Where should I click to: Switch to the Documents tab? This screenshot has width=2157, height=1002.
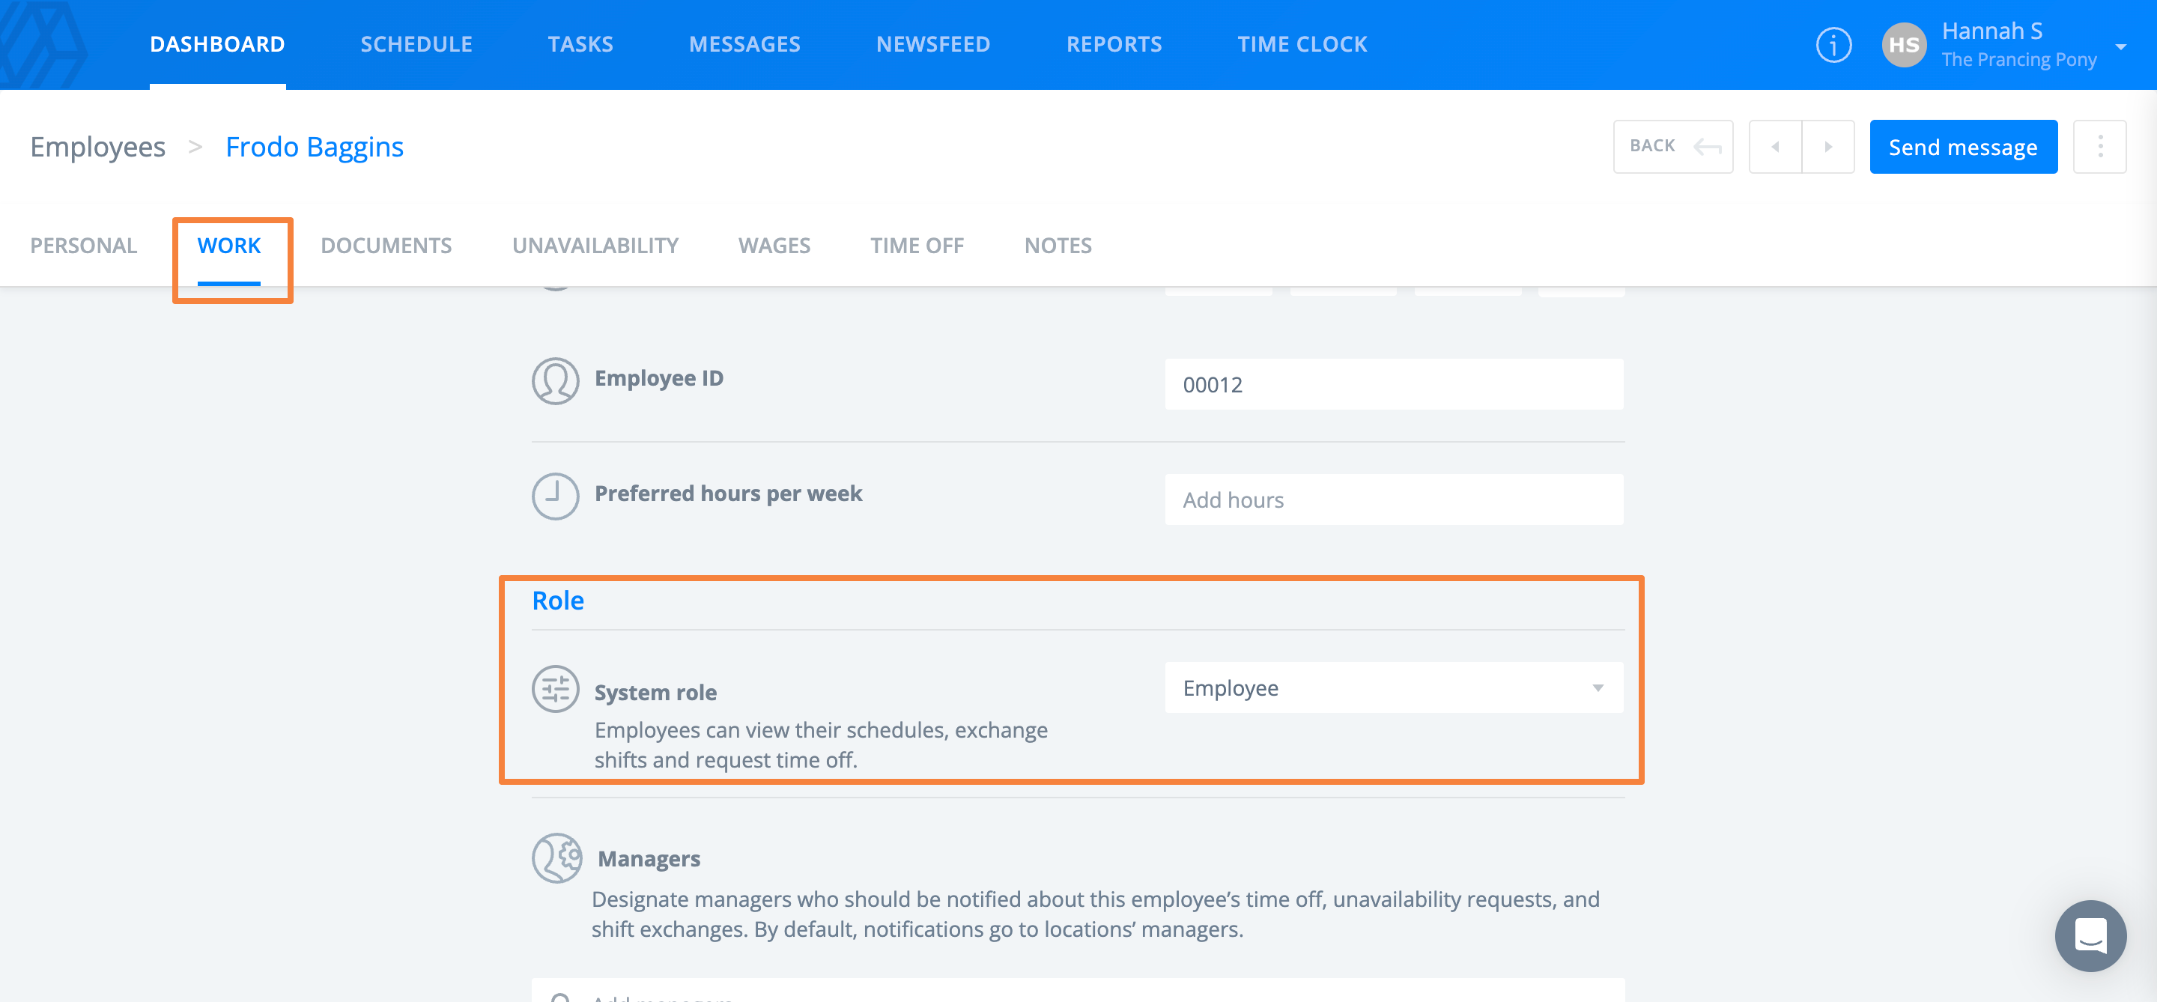[x=386, y=246]
